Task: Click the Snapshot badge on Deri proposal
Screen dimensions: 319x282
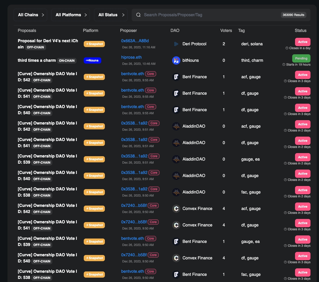Action: point(94,44)
